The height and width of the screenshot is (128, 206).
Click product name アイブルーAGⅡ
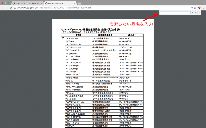tap(72, 51)
